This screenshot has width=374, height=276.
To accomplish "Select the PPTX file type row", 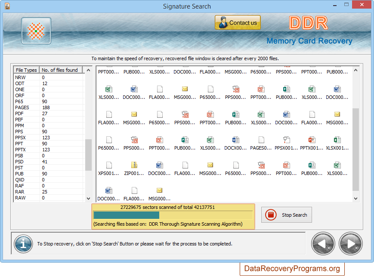I will click(x=49, y=150).
